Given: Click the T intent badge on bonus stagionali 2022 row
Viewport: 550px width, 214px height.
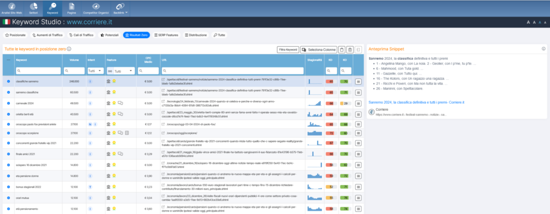Looking at the screenshot, I should point(90,187).
